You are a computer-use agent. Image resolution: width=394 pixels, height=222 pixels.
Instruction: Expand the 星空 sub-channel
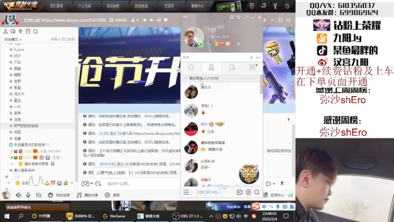point(11,100)
